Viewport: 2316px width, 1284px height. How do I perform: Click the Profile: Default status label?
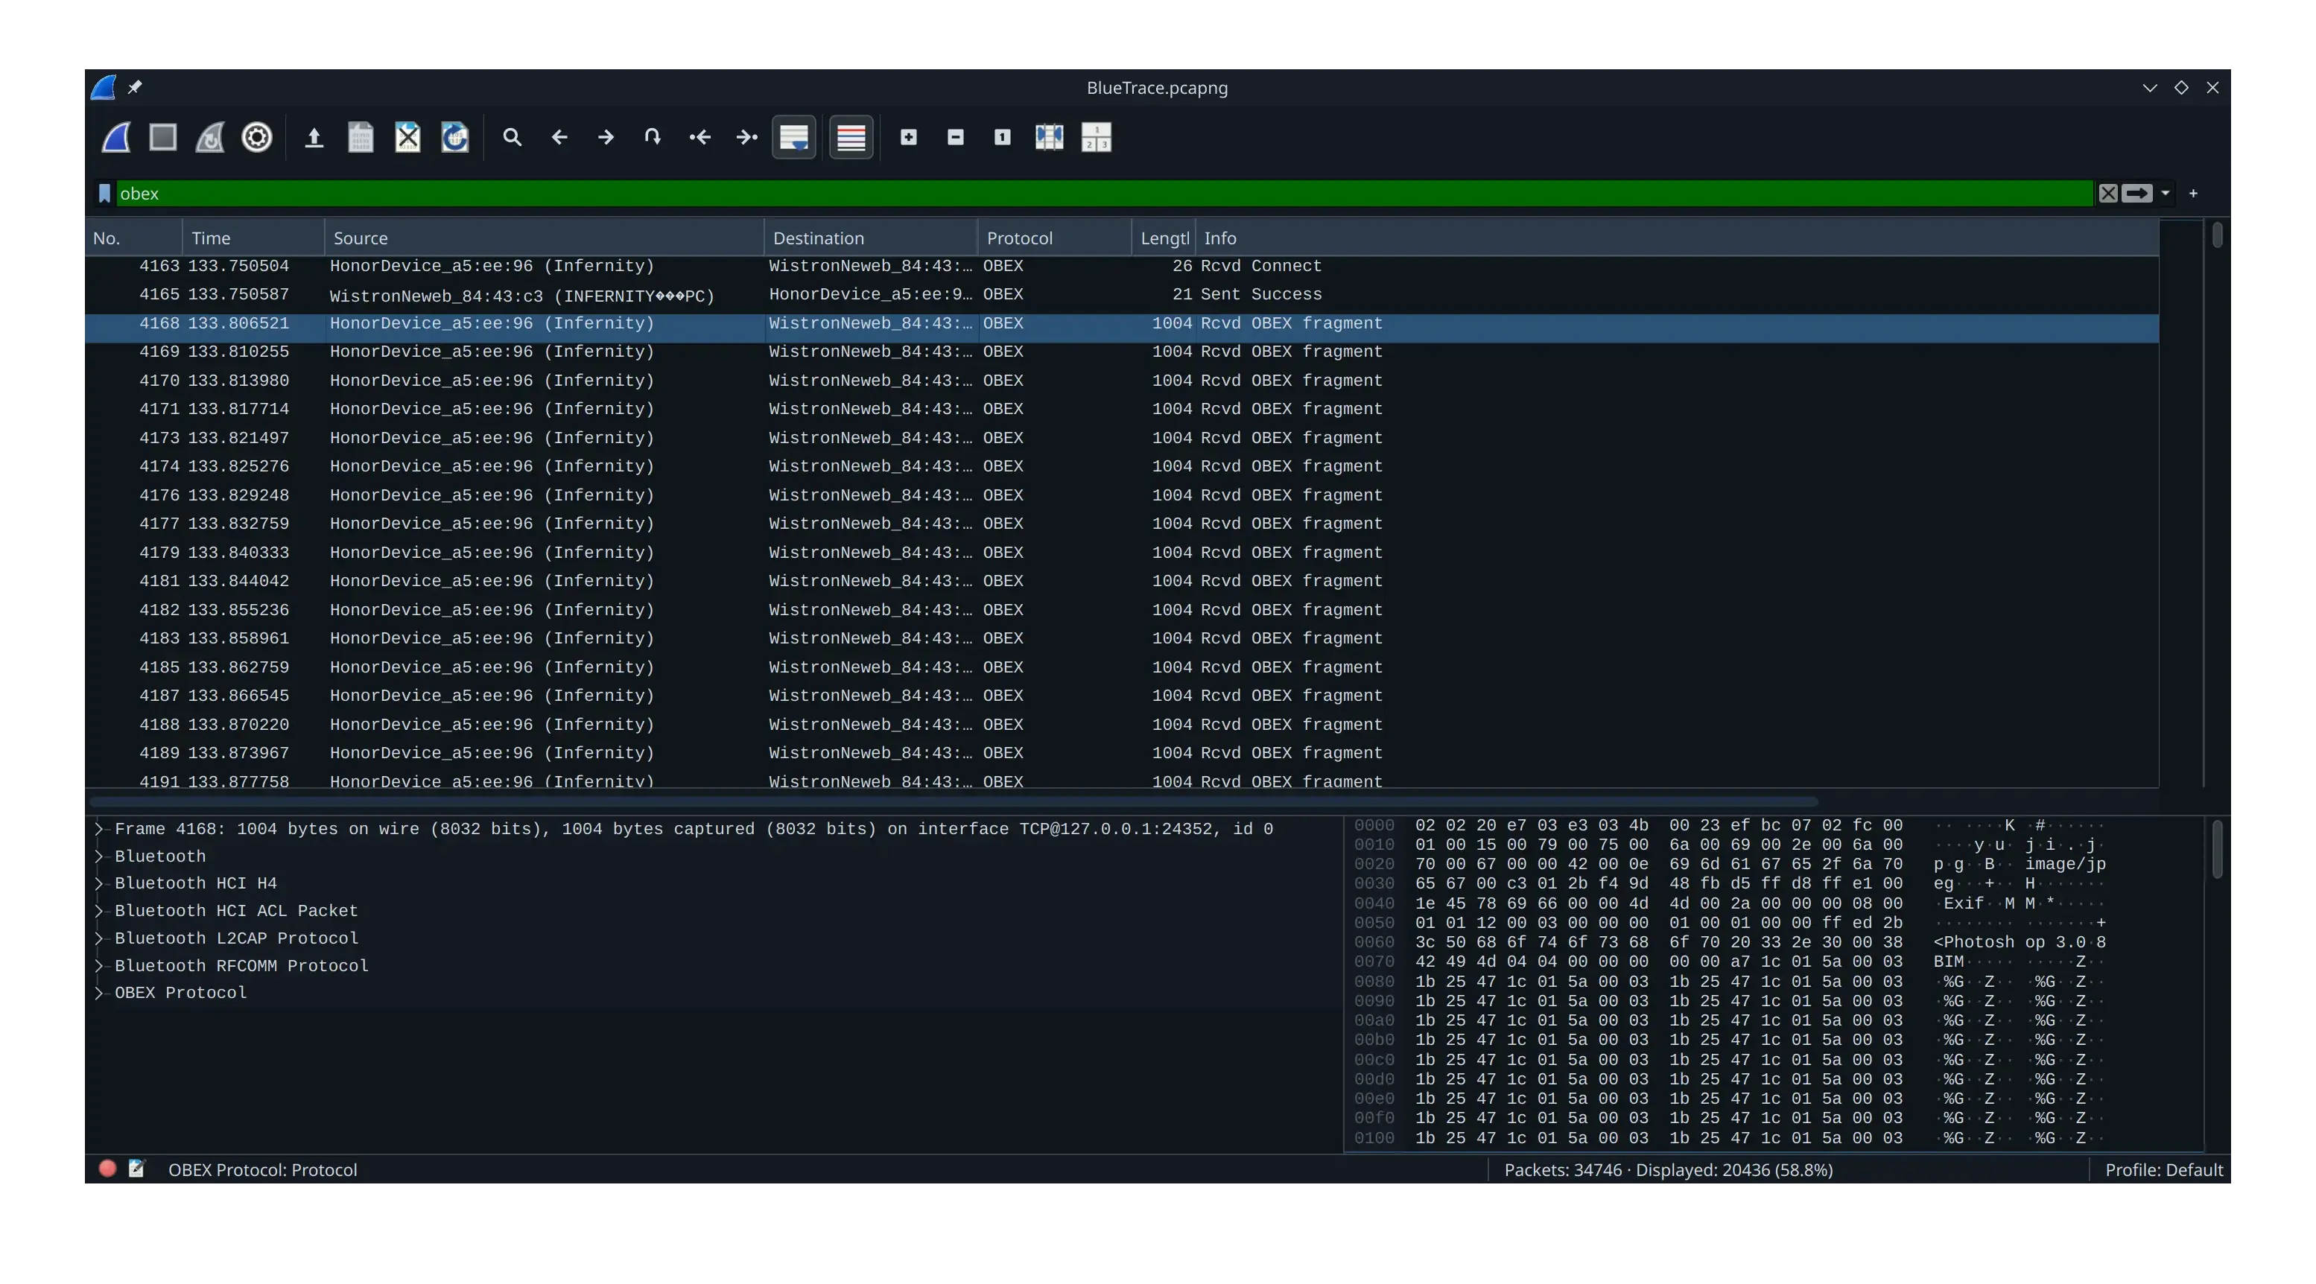coord(2163,1170)
